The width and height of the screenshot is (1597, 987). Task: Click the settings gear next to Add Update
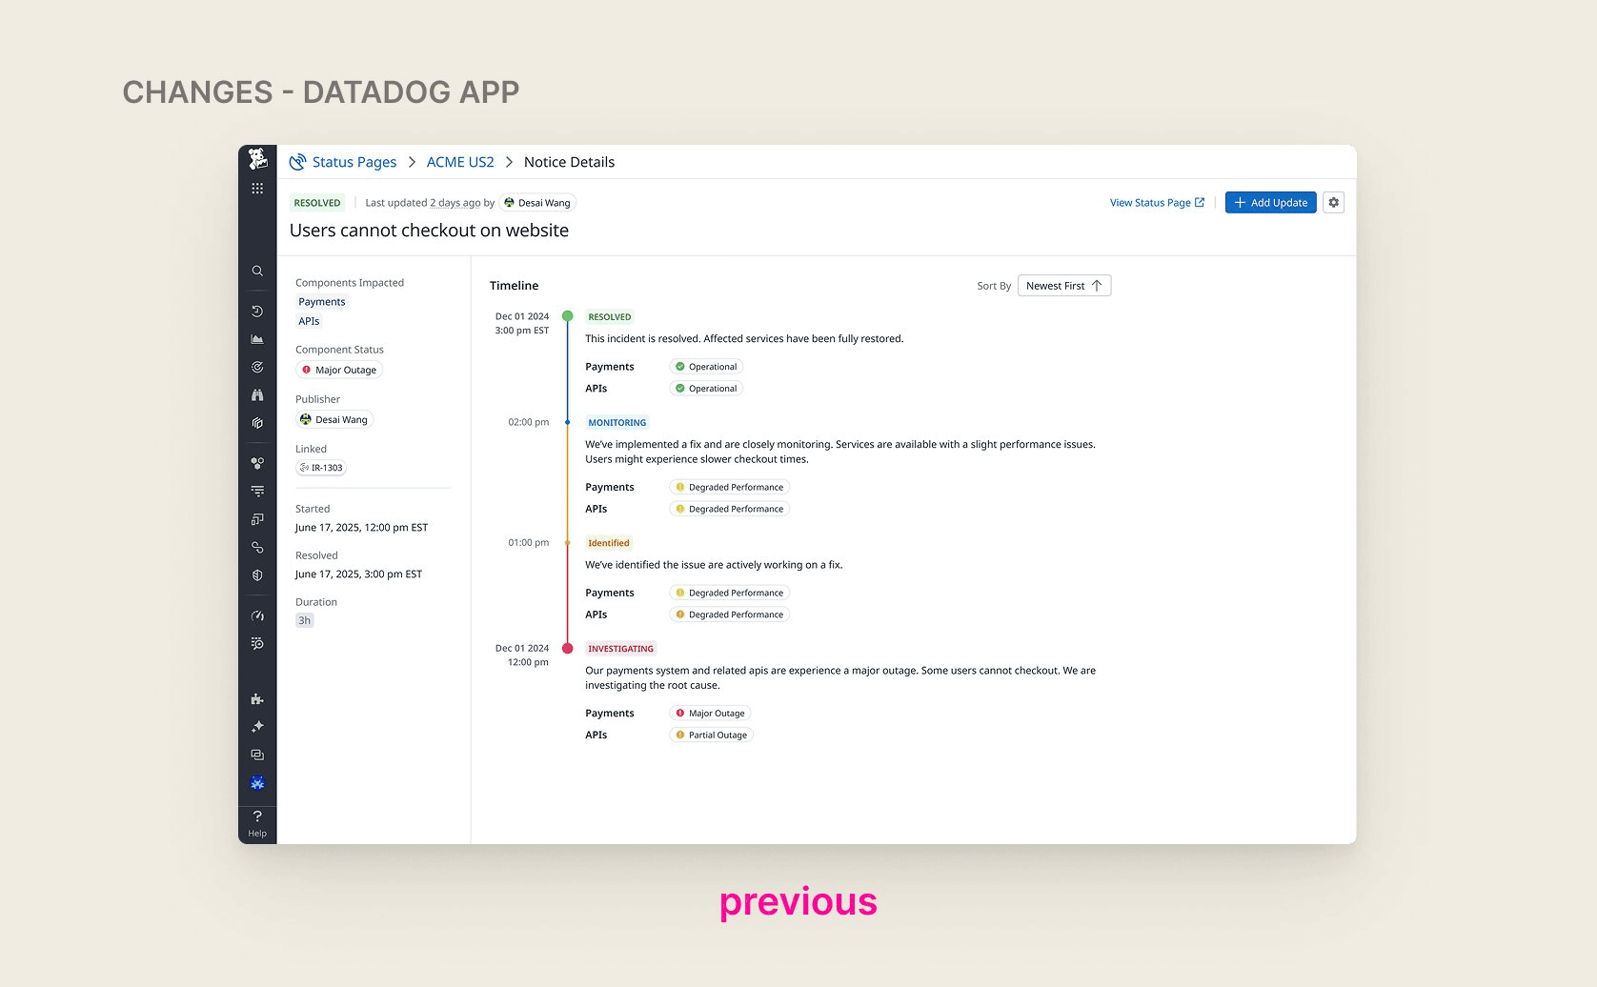(x=1334, y=202)
